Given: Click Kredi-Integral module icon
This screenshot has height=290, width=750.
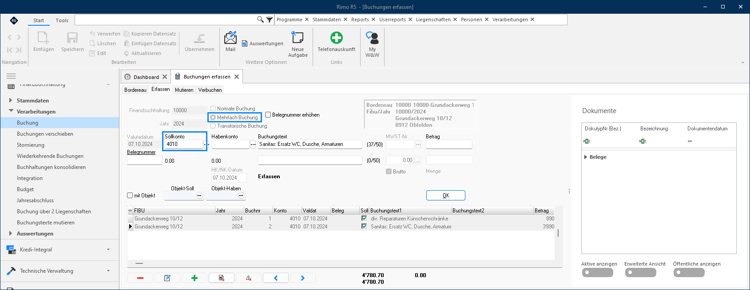Looking at the screenshot, I should click(11, 250).
